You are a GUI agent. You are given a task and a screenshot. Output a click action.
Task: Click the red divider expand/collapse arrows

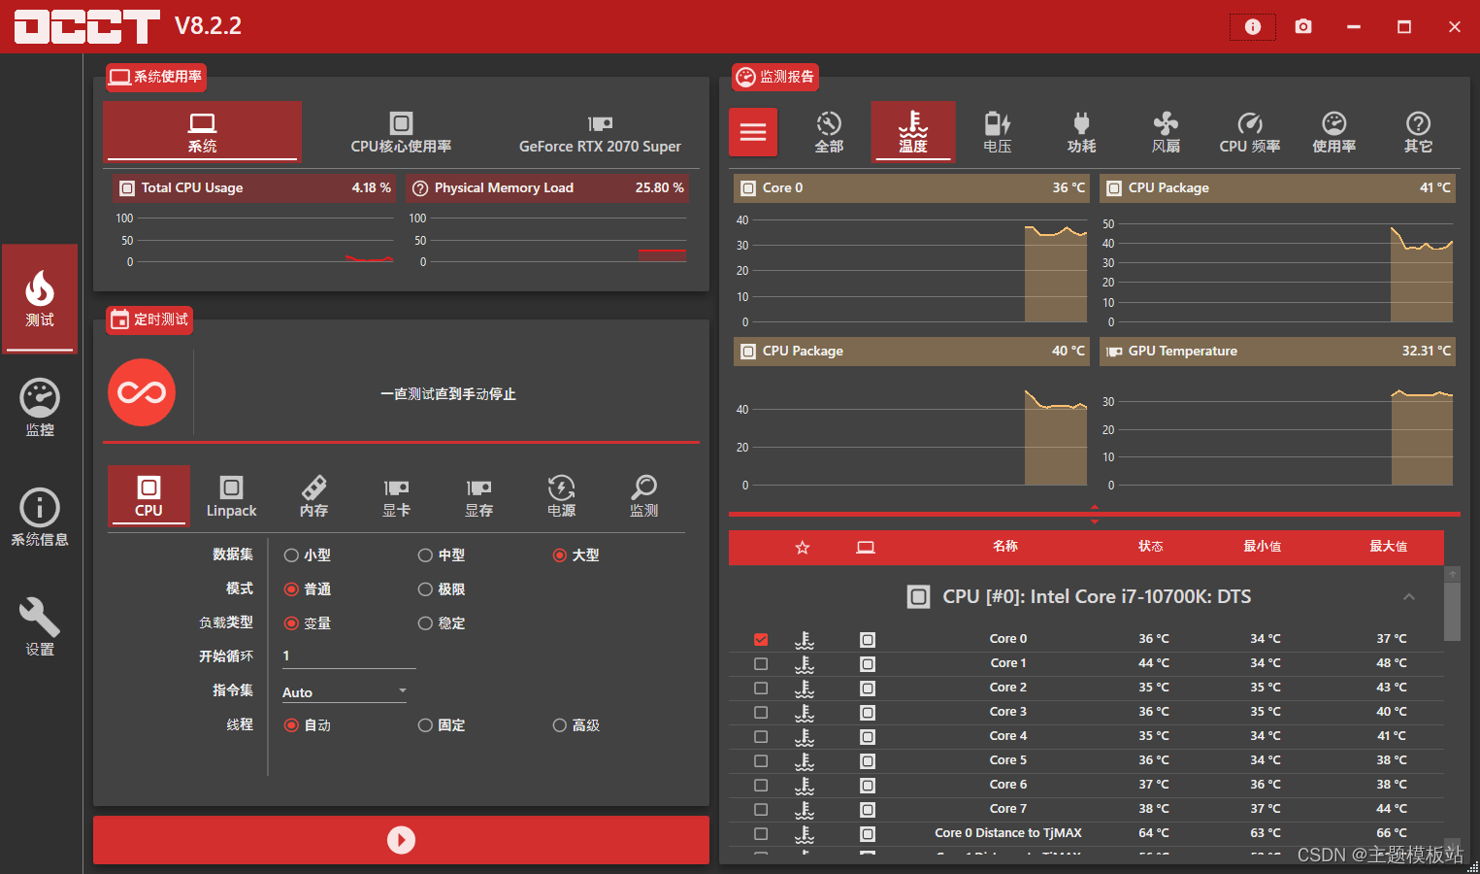(x=1095, y=514)
